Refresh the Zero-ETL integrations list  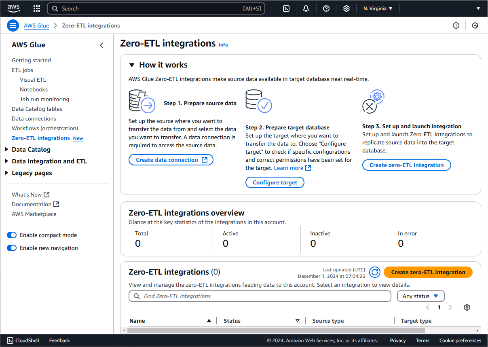(x=374, y=272)
